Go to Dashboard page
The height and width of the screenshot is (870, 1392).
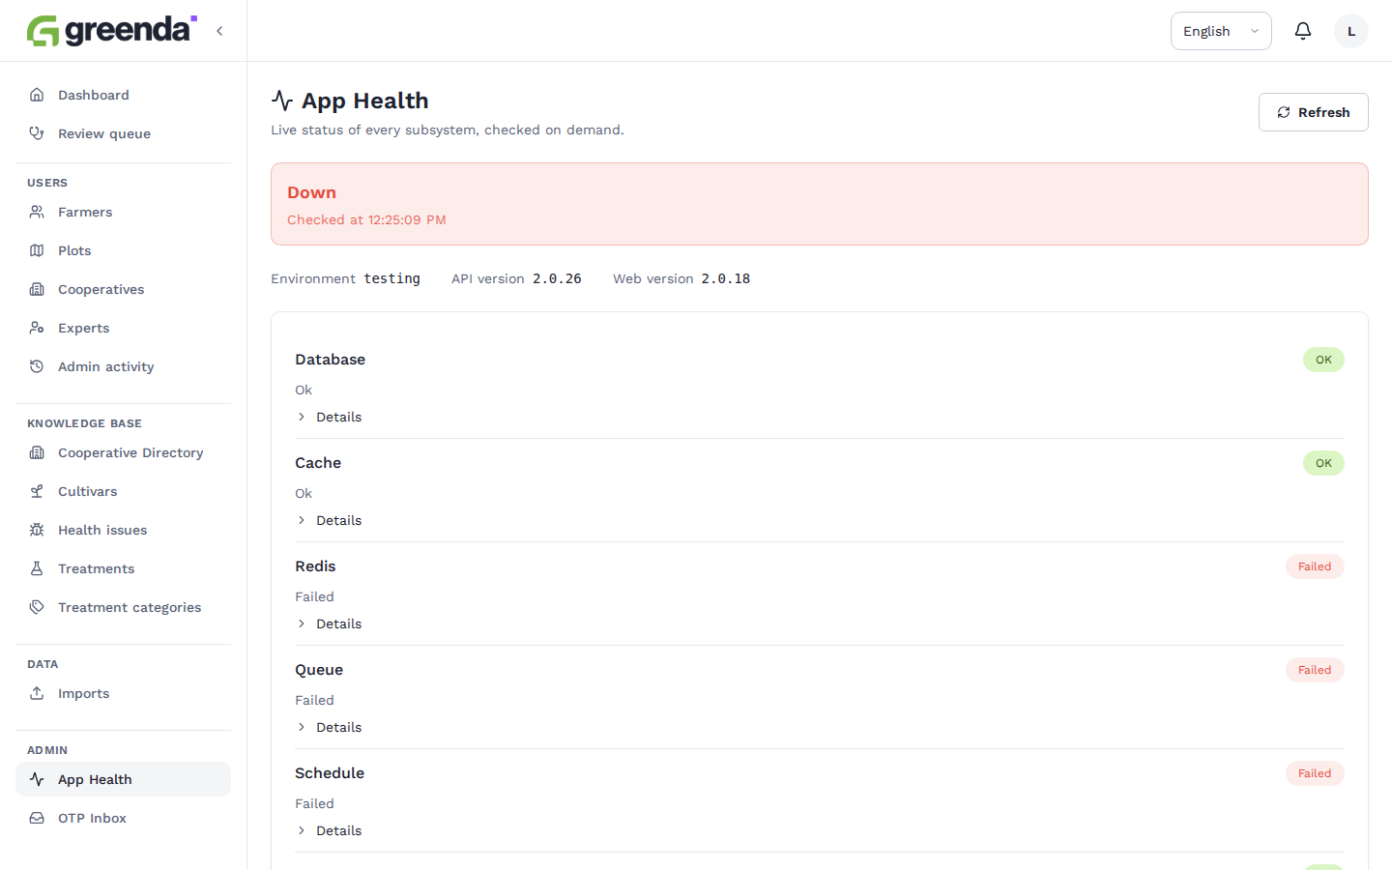click(x=123, y=95)
